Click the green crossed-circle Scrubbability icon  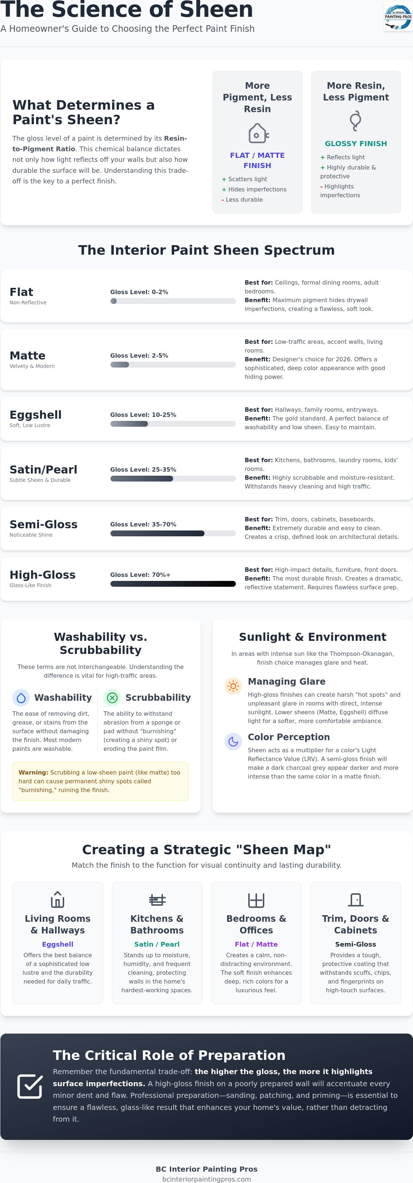click(112, 698)
